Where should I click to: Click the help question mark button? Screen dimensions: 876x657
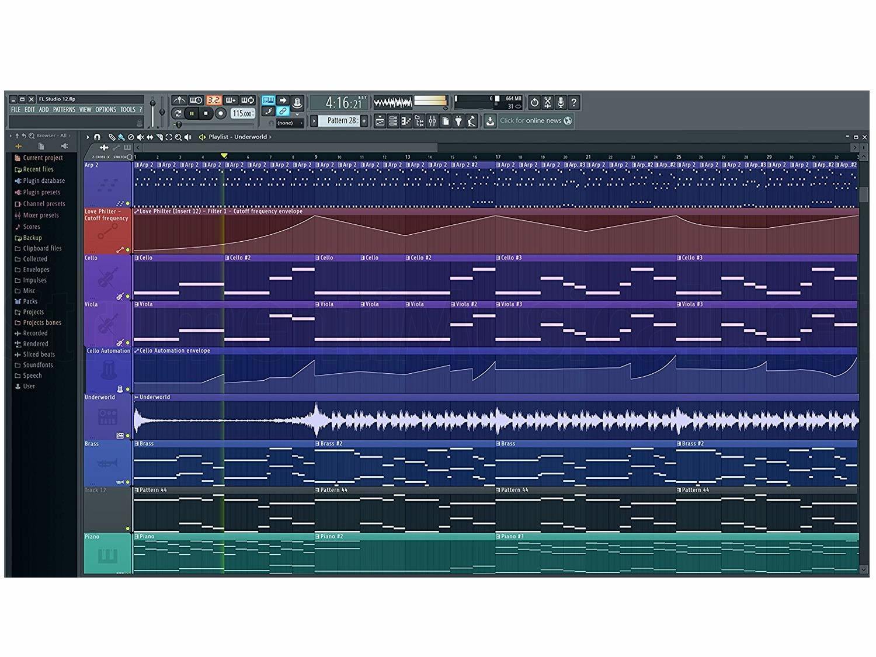click(x=575, y=103)
